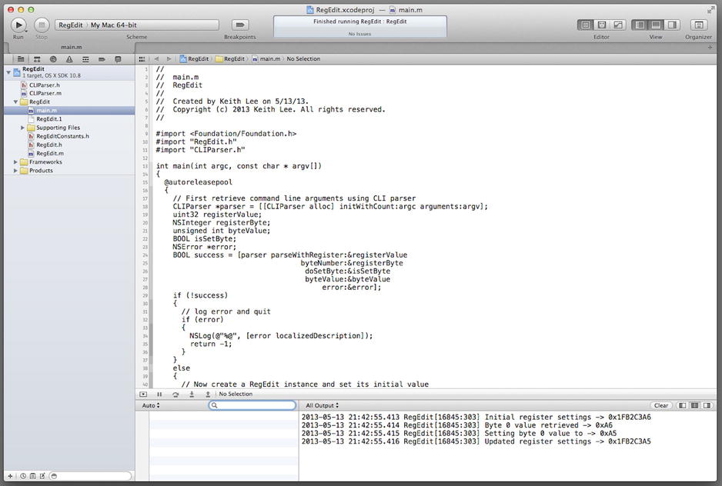Image resolution: width=722 pixels, height=486 pixels.
Task: Collapse the RegEdit group folder
Action: [x=15, y=102]
